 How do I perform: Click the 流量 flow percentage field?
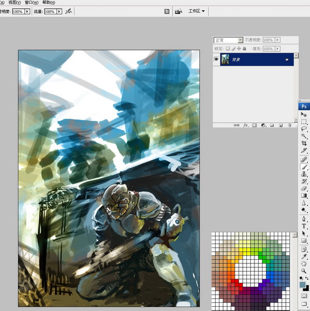[51, 11]
